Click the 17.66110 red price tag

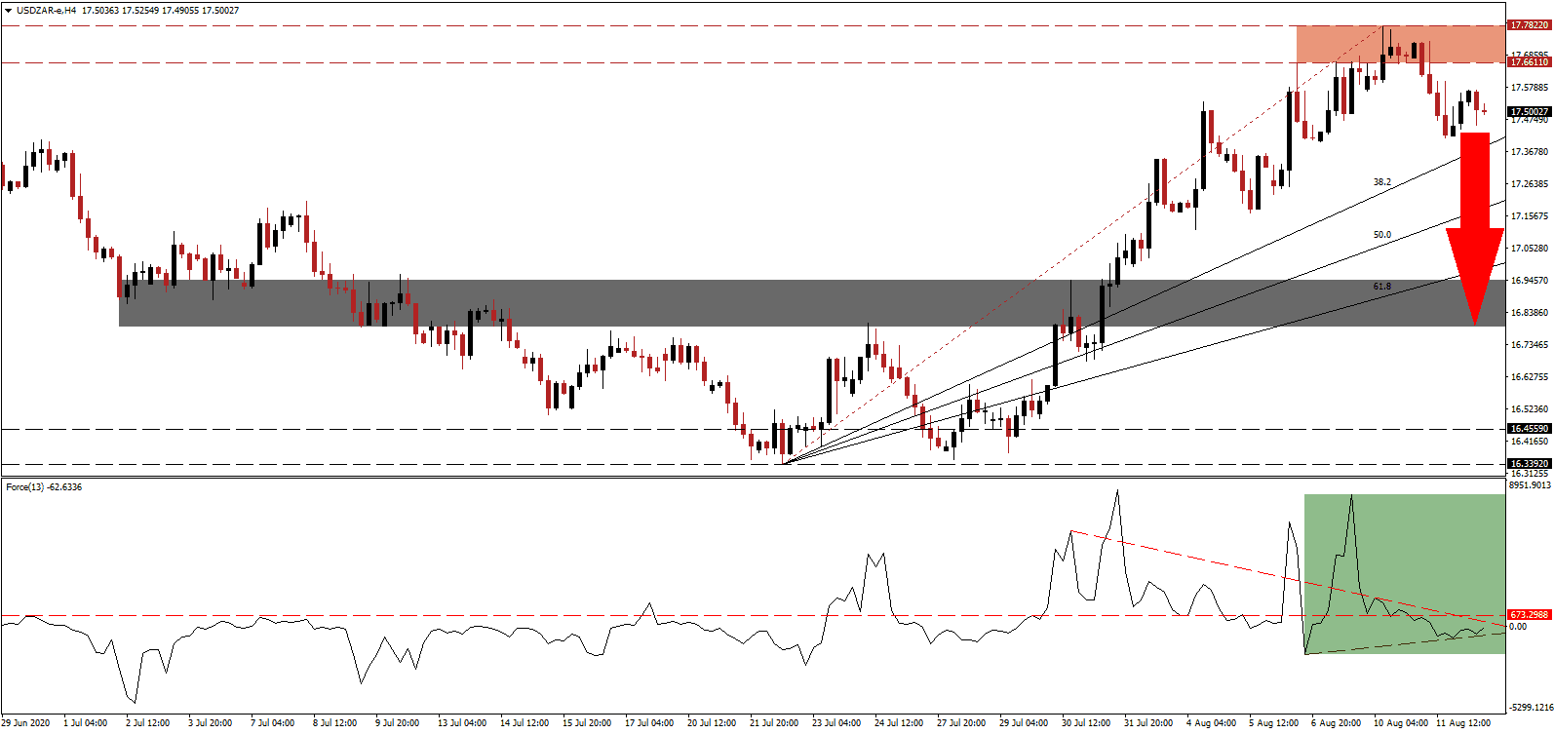pyautogui.click(x=1529, y=62)
